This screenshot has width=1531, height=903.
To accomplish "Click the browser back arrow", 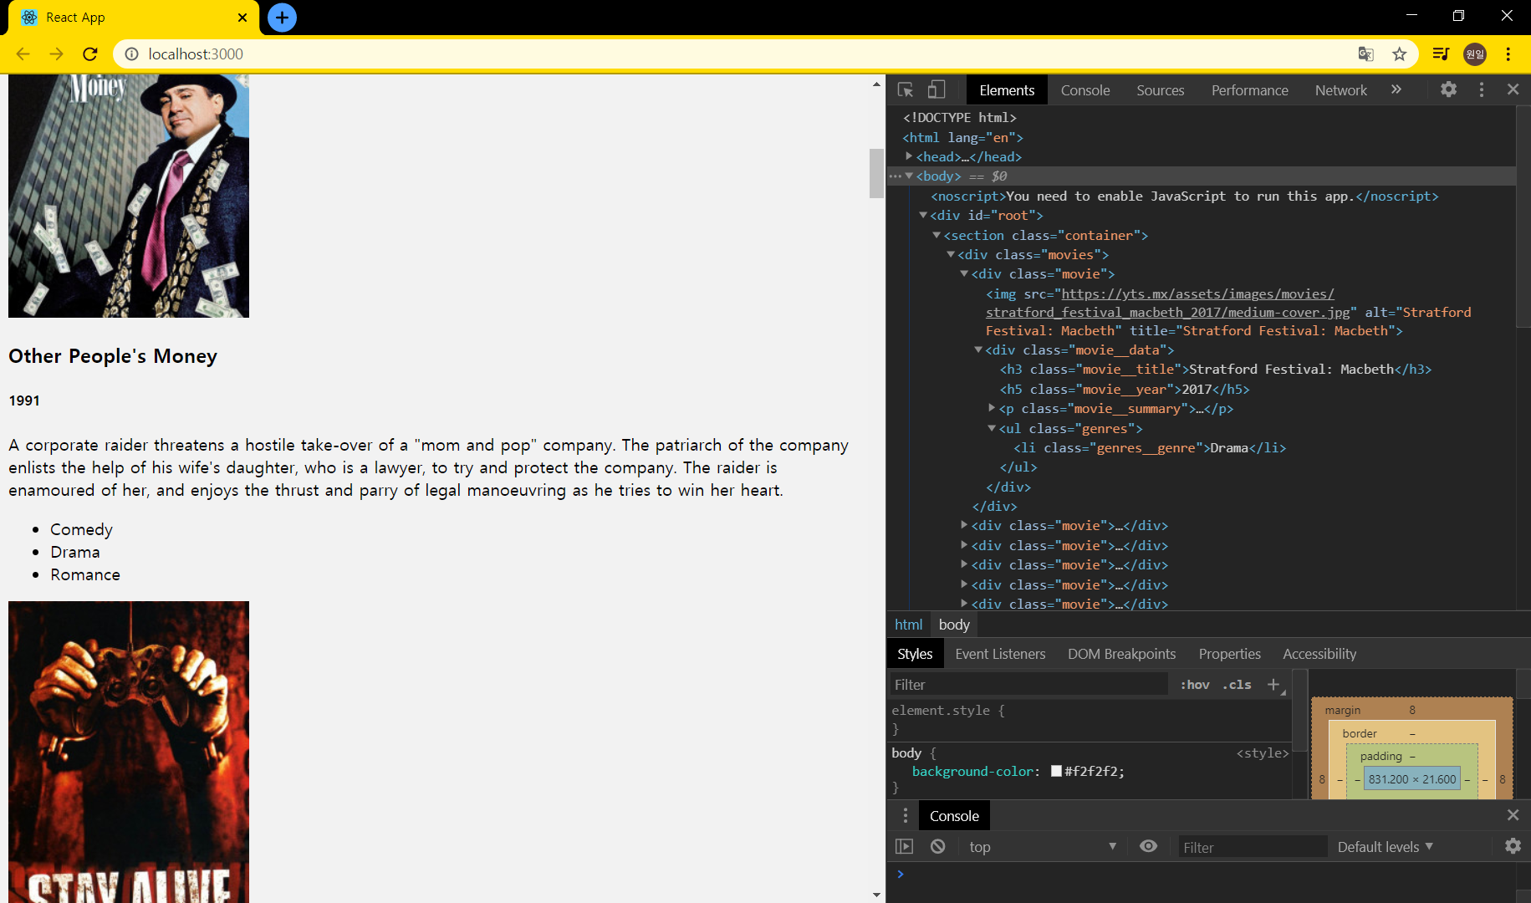I will tap(23, 54).
